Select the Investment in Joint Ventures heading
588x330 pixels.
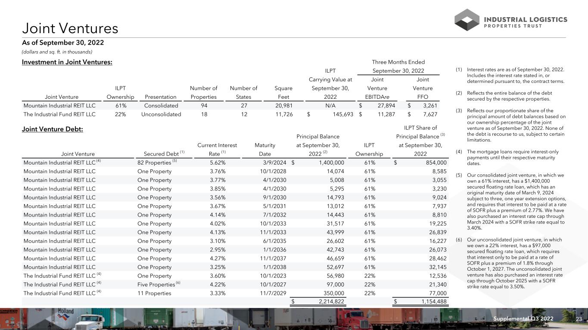pyautogui.click(x=67, y=62)
